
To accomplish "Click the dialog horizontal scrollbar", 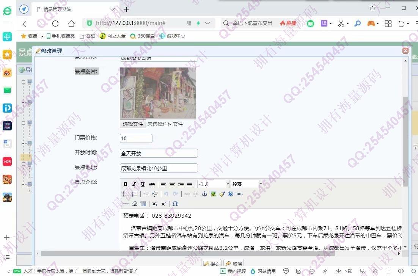I will (188, 253).
